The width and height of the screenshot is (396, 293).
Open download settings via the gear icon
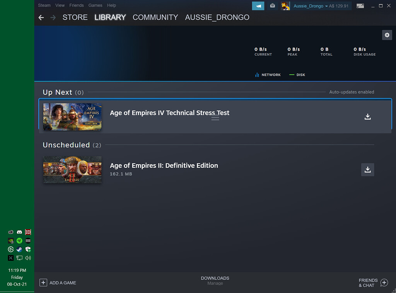[x=387, y=35]
